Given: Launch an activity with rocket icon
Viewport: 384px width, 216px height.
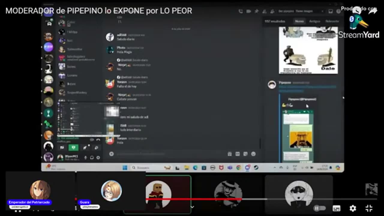Looking at the screenshot, I should (x=85, y=147).
